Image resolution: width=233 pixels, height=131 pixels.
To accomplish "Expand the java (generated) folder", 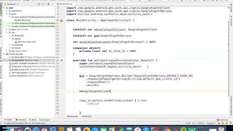I will coord(7,29).
